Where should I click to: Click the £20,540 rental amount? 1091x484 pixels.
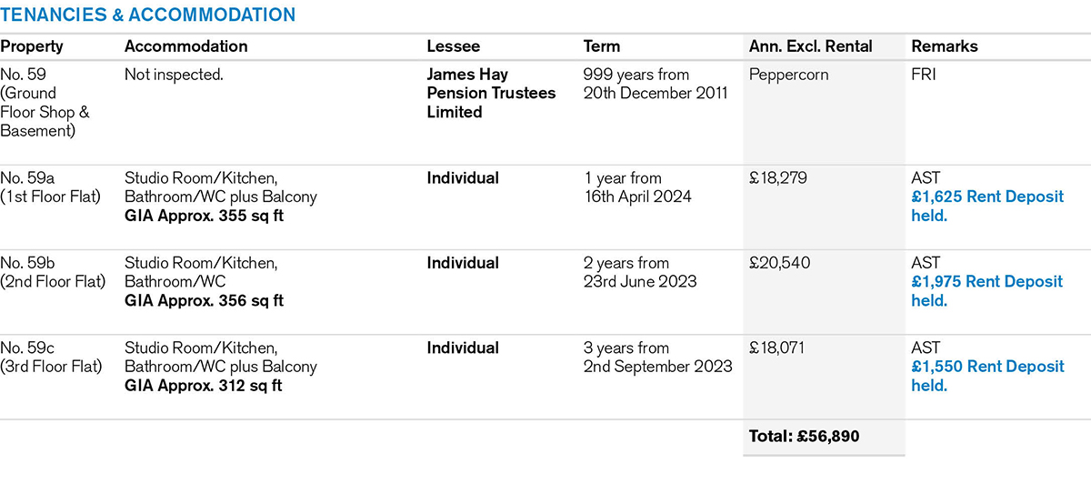point(778,263)
